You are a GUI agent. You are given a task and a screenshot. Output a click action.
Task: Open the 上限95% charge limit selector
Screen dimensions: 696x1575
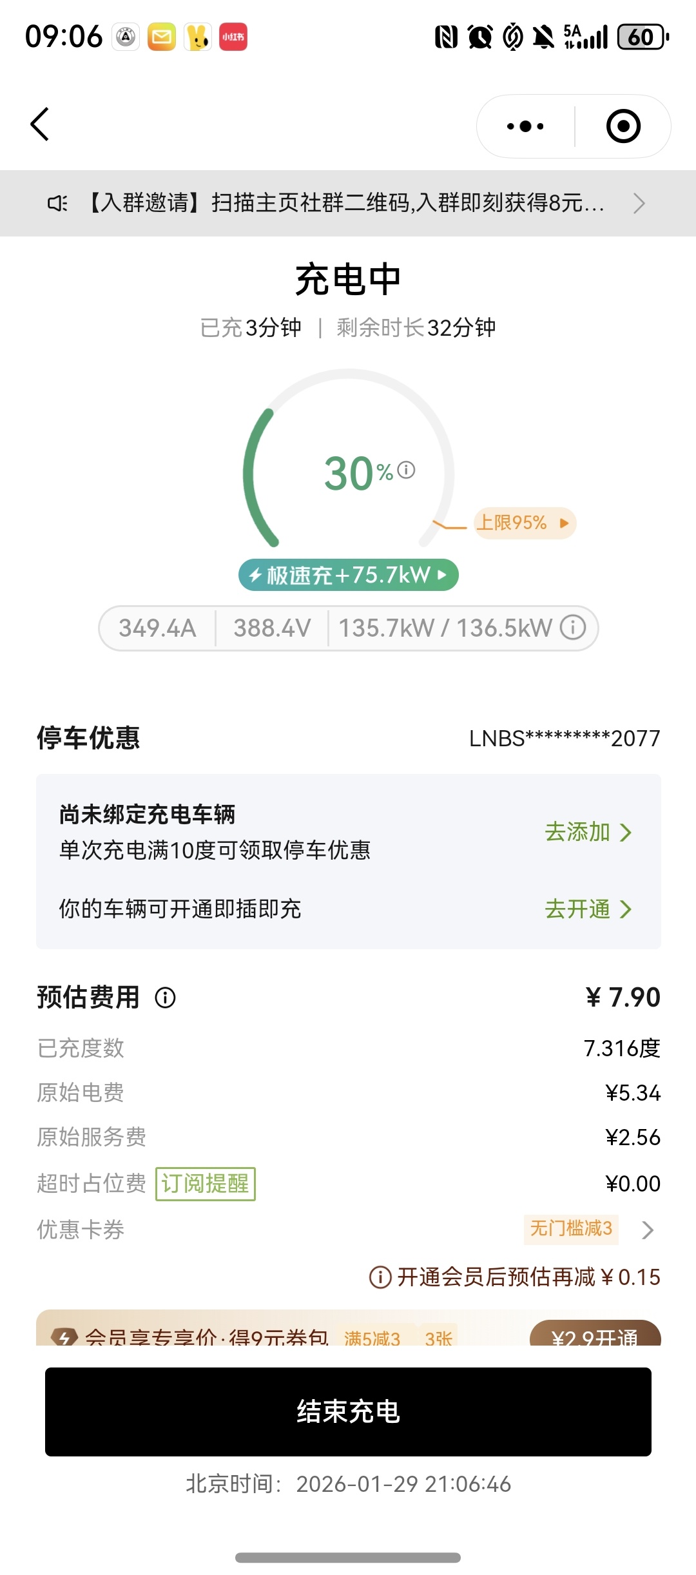pos(525,523)
